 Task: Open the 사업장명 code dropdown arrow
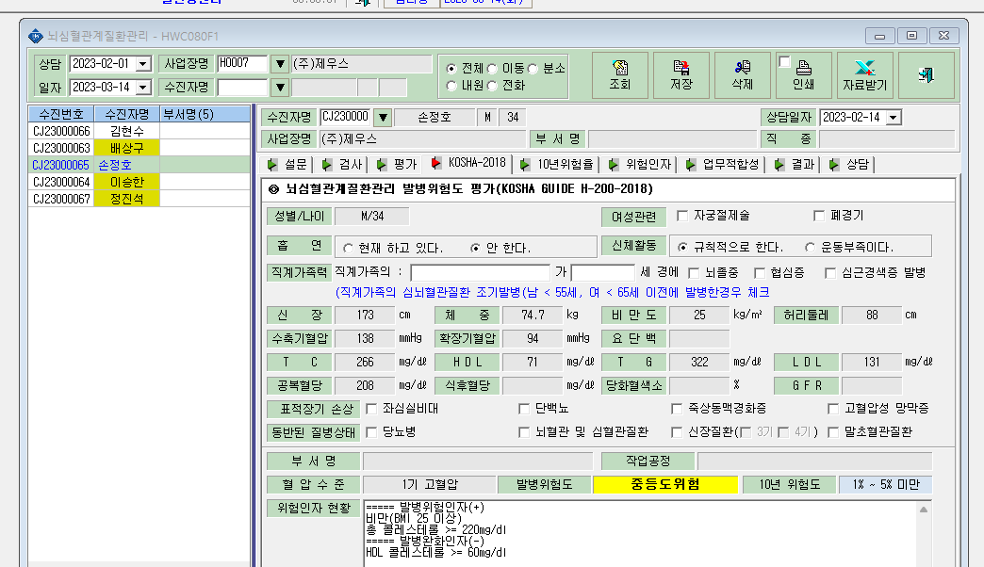pos(280,63)
